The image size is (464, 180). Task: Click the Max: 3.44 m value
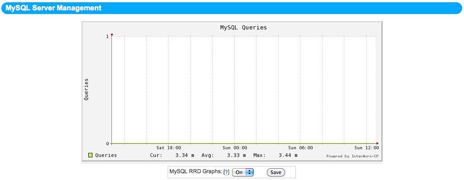pos(275,155)
